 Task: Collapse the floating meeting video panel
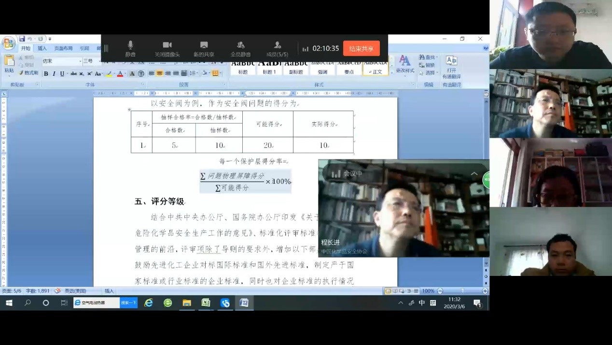coord(474,173)
